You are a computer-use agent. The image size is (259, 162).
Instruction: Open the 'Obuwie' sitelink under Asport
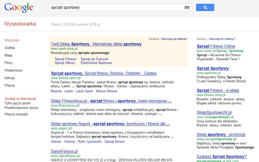coord(69,142)
